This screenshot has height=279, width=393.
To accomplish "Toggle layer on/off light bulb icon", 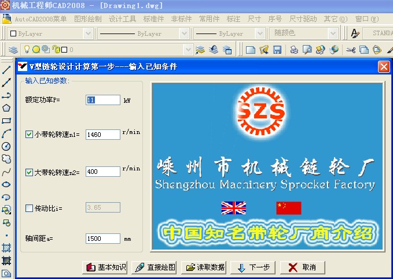I will pos(27,49).
